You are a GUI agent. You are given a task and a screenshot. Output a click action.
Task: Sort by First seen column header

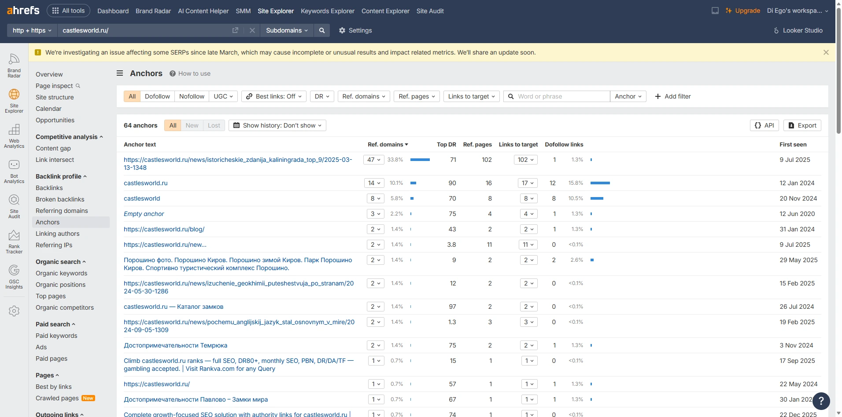click(x=793, y=144)
